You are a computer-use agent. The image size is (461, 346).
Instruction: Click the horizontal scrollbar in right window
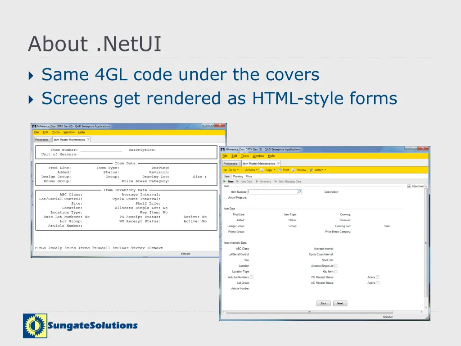(x=309, y=312)
